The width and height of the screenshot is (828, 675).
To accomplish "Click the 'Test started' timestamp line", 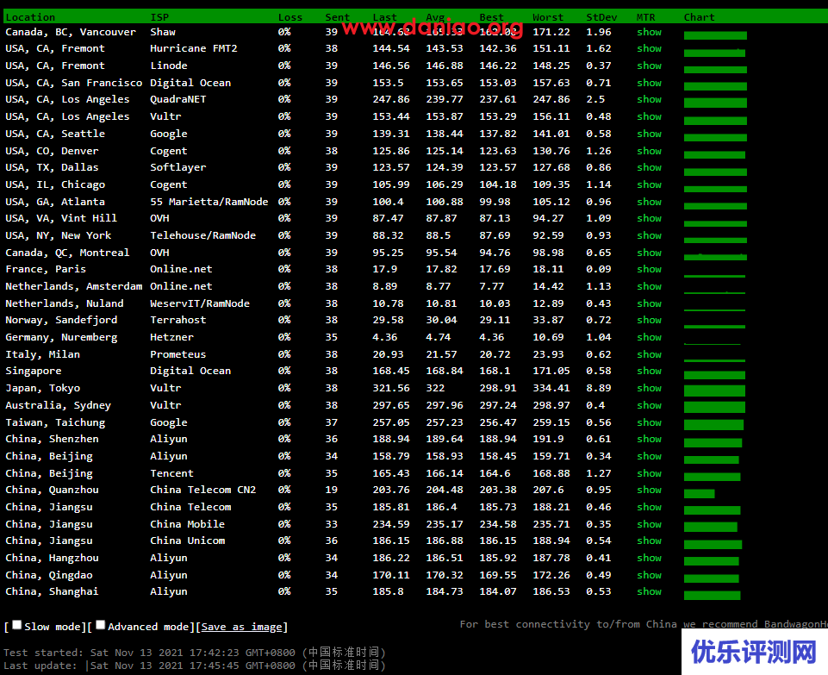I will point(195,653).
